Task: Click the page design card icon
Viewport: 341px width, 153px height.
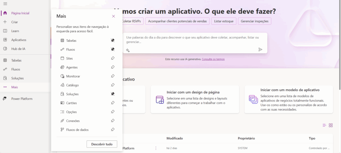Action: coord(160,99)
